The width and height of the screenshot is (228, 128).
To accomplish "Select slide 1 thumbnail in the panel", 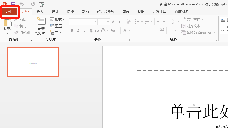I will 33,62.
